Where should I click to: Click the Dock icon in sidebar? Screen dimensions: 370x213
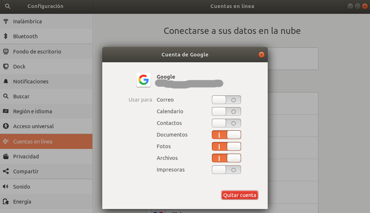[6, 66]
